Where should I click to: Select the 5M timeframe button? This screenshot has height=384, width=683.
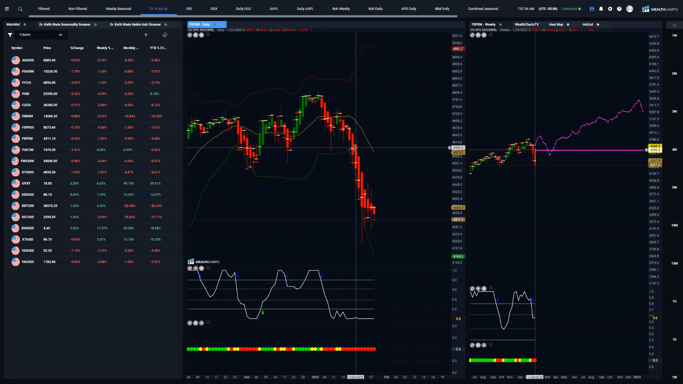pos(674,187)
